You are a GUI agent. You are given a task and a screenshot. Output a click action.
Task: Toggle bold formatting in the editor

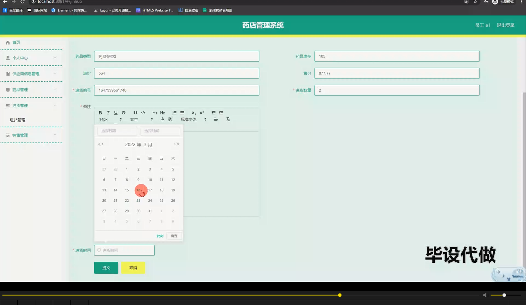tap(100, 113)
